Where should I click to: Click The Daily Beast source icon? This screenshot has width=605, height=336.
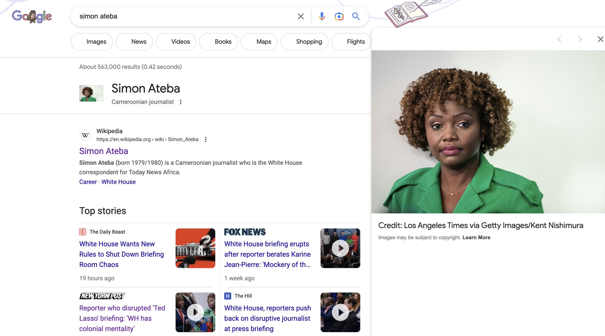[83, 232]
